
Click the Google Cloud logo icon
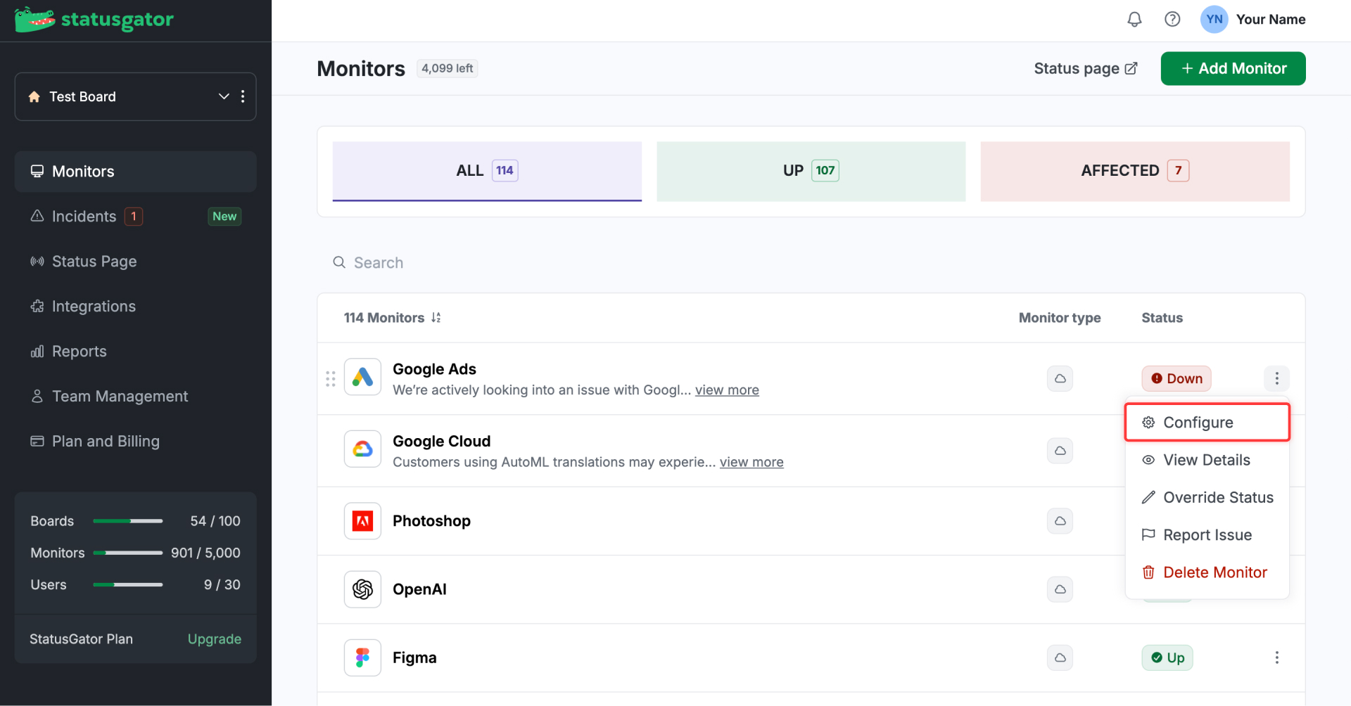point(362,449)
